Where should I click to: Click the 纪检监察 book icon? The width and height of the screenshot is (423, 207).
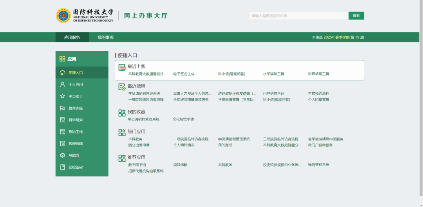62,167
